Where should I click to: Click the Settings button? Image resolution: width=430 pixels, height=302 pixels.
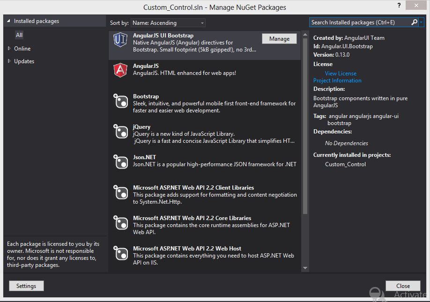coord(26,286)
